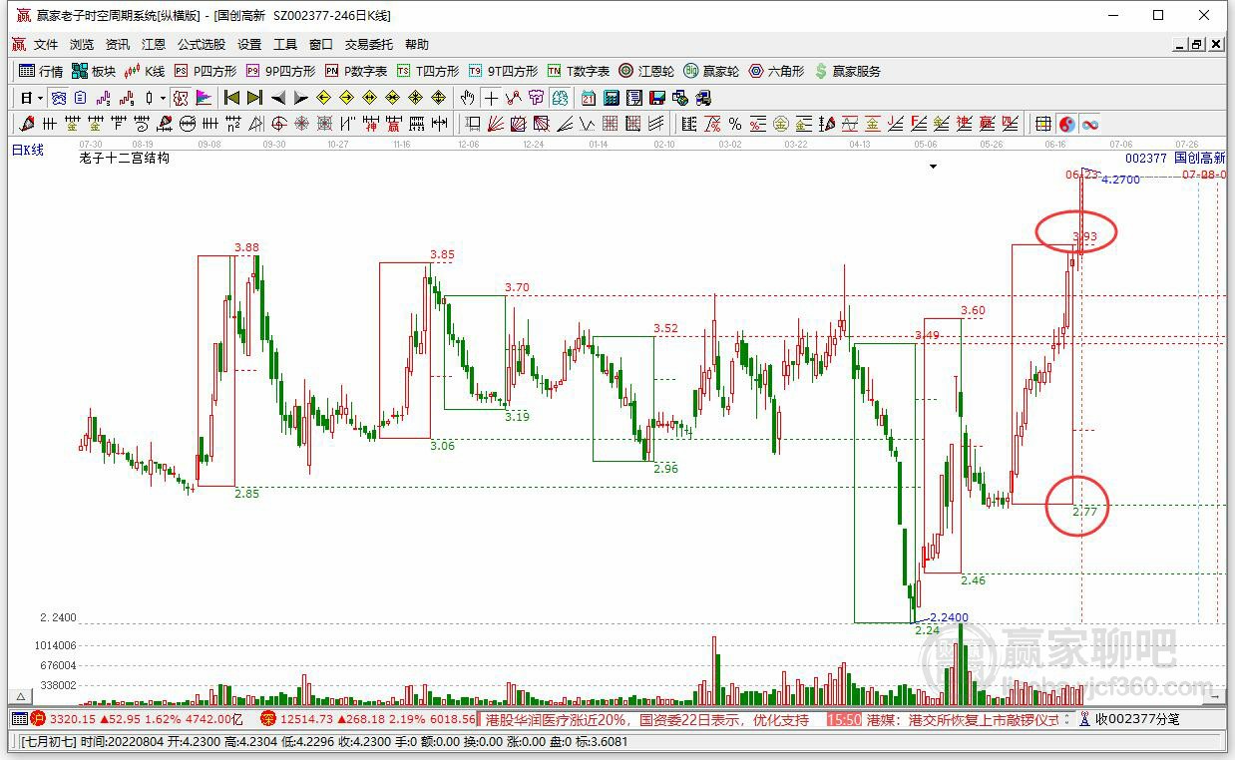Open 赢家服务 service link
The width and height of the screenshot is (1235, 760).
848,71
